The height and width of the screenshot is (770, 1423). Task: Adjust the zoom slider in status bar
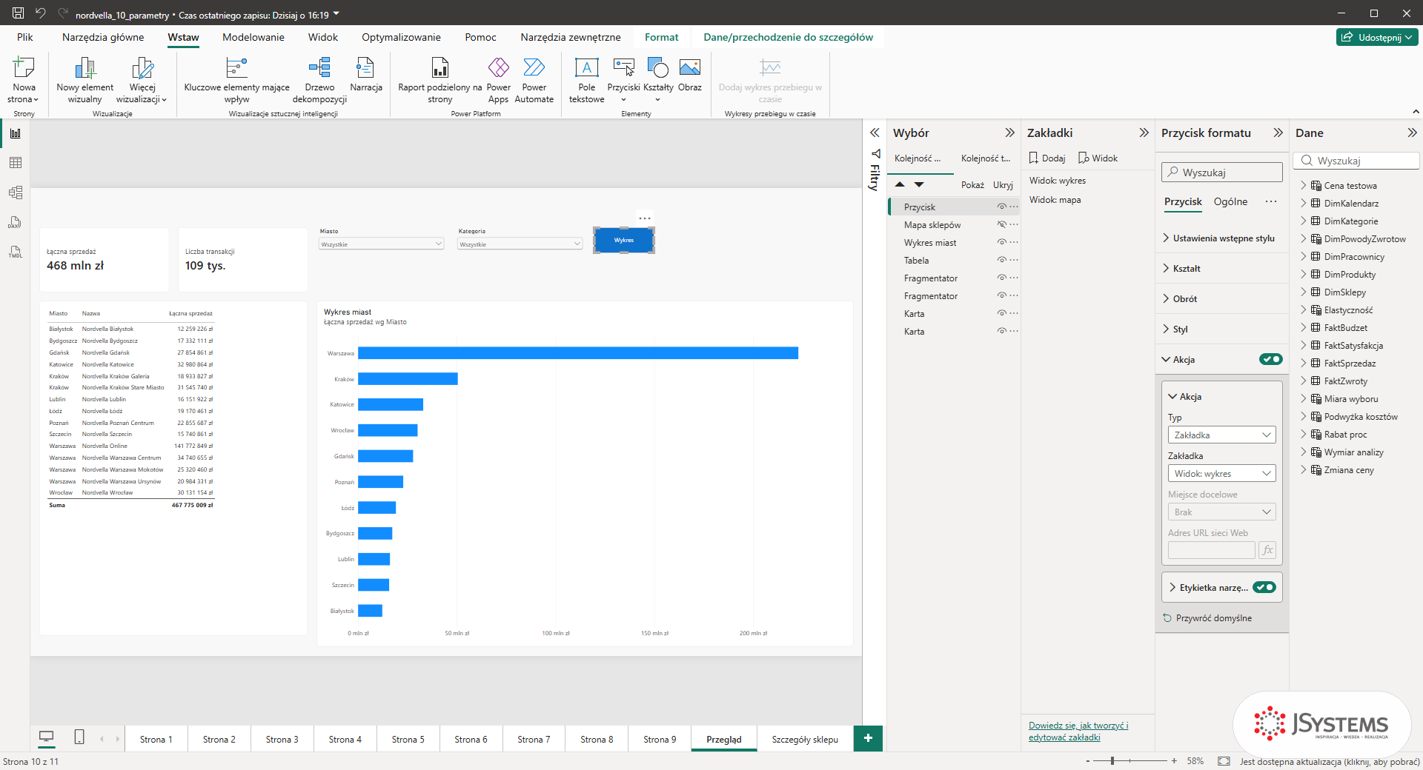click(1112, 760)
